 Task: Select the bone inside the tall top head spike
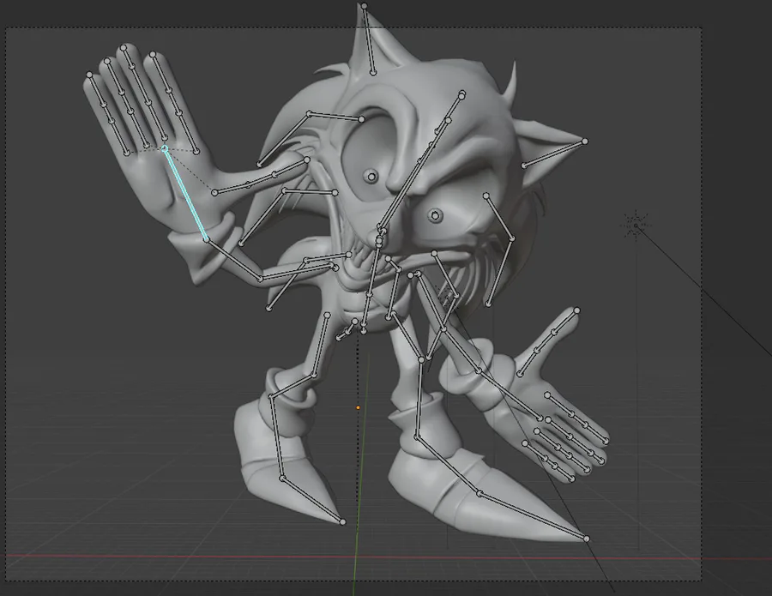tap(369, 39)
